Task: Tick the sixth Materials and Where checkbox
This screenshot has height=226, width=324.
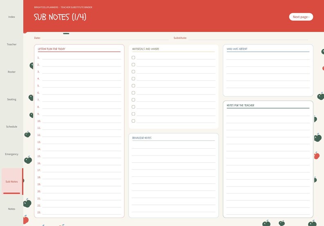Action: [133, 93]
